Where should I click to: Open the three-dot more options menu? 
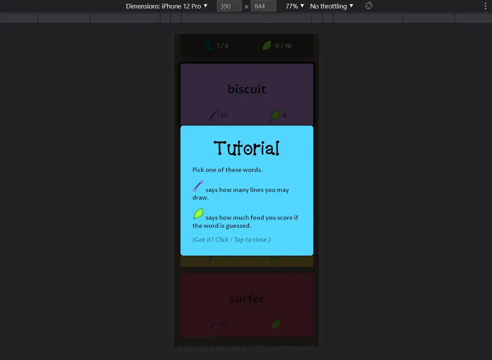pyautogui.click(x=485, y=6)
